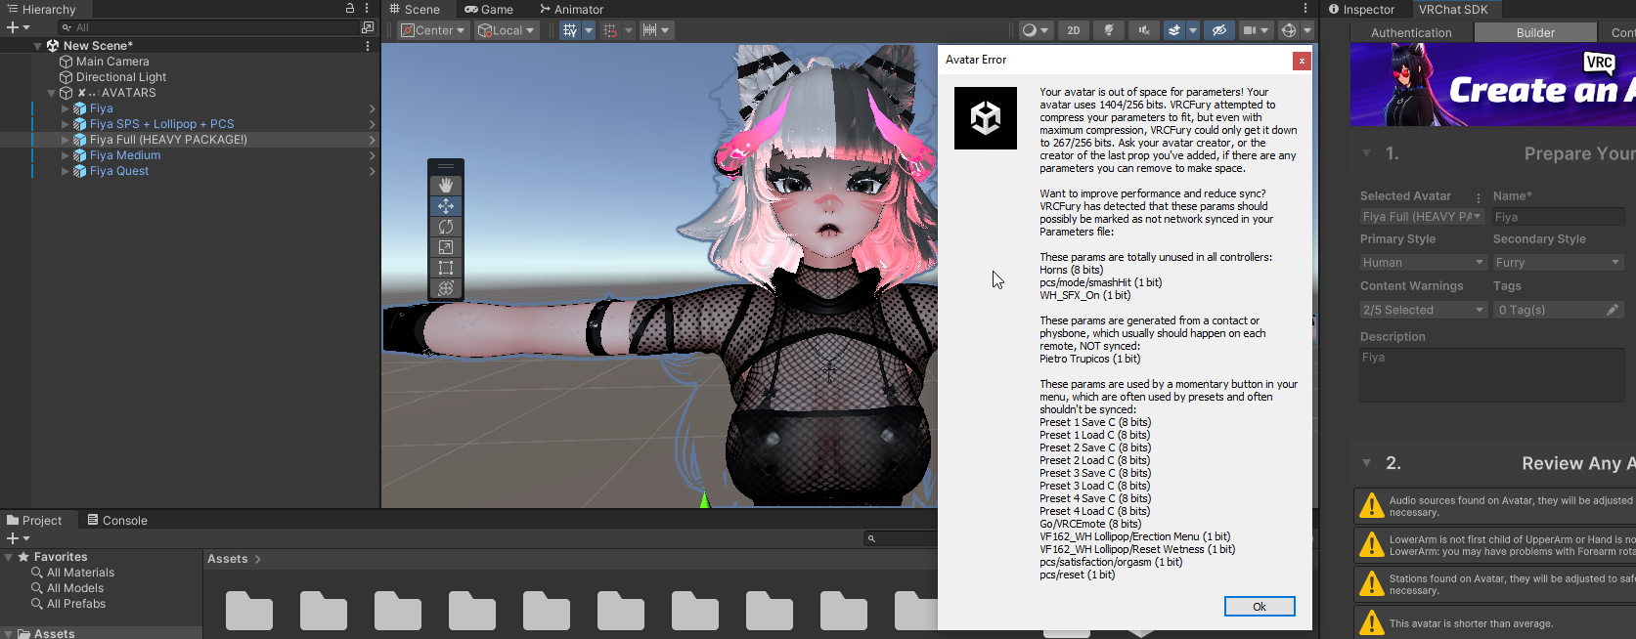Expand the Fiya SPS + Lollipop + PCS arrow
This screenshot has height=639, width=1636.
[66, 124]
